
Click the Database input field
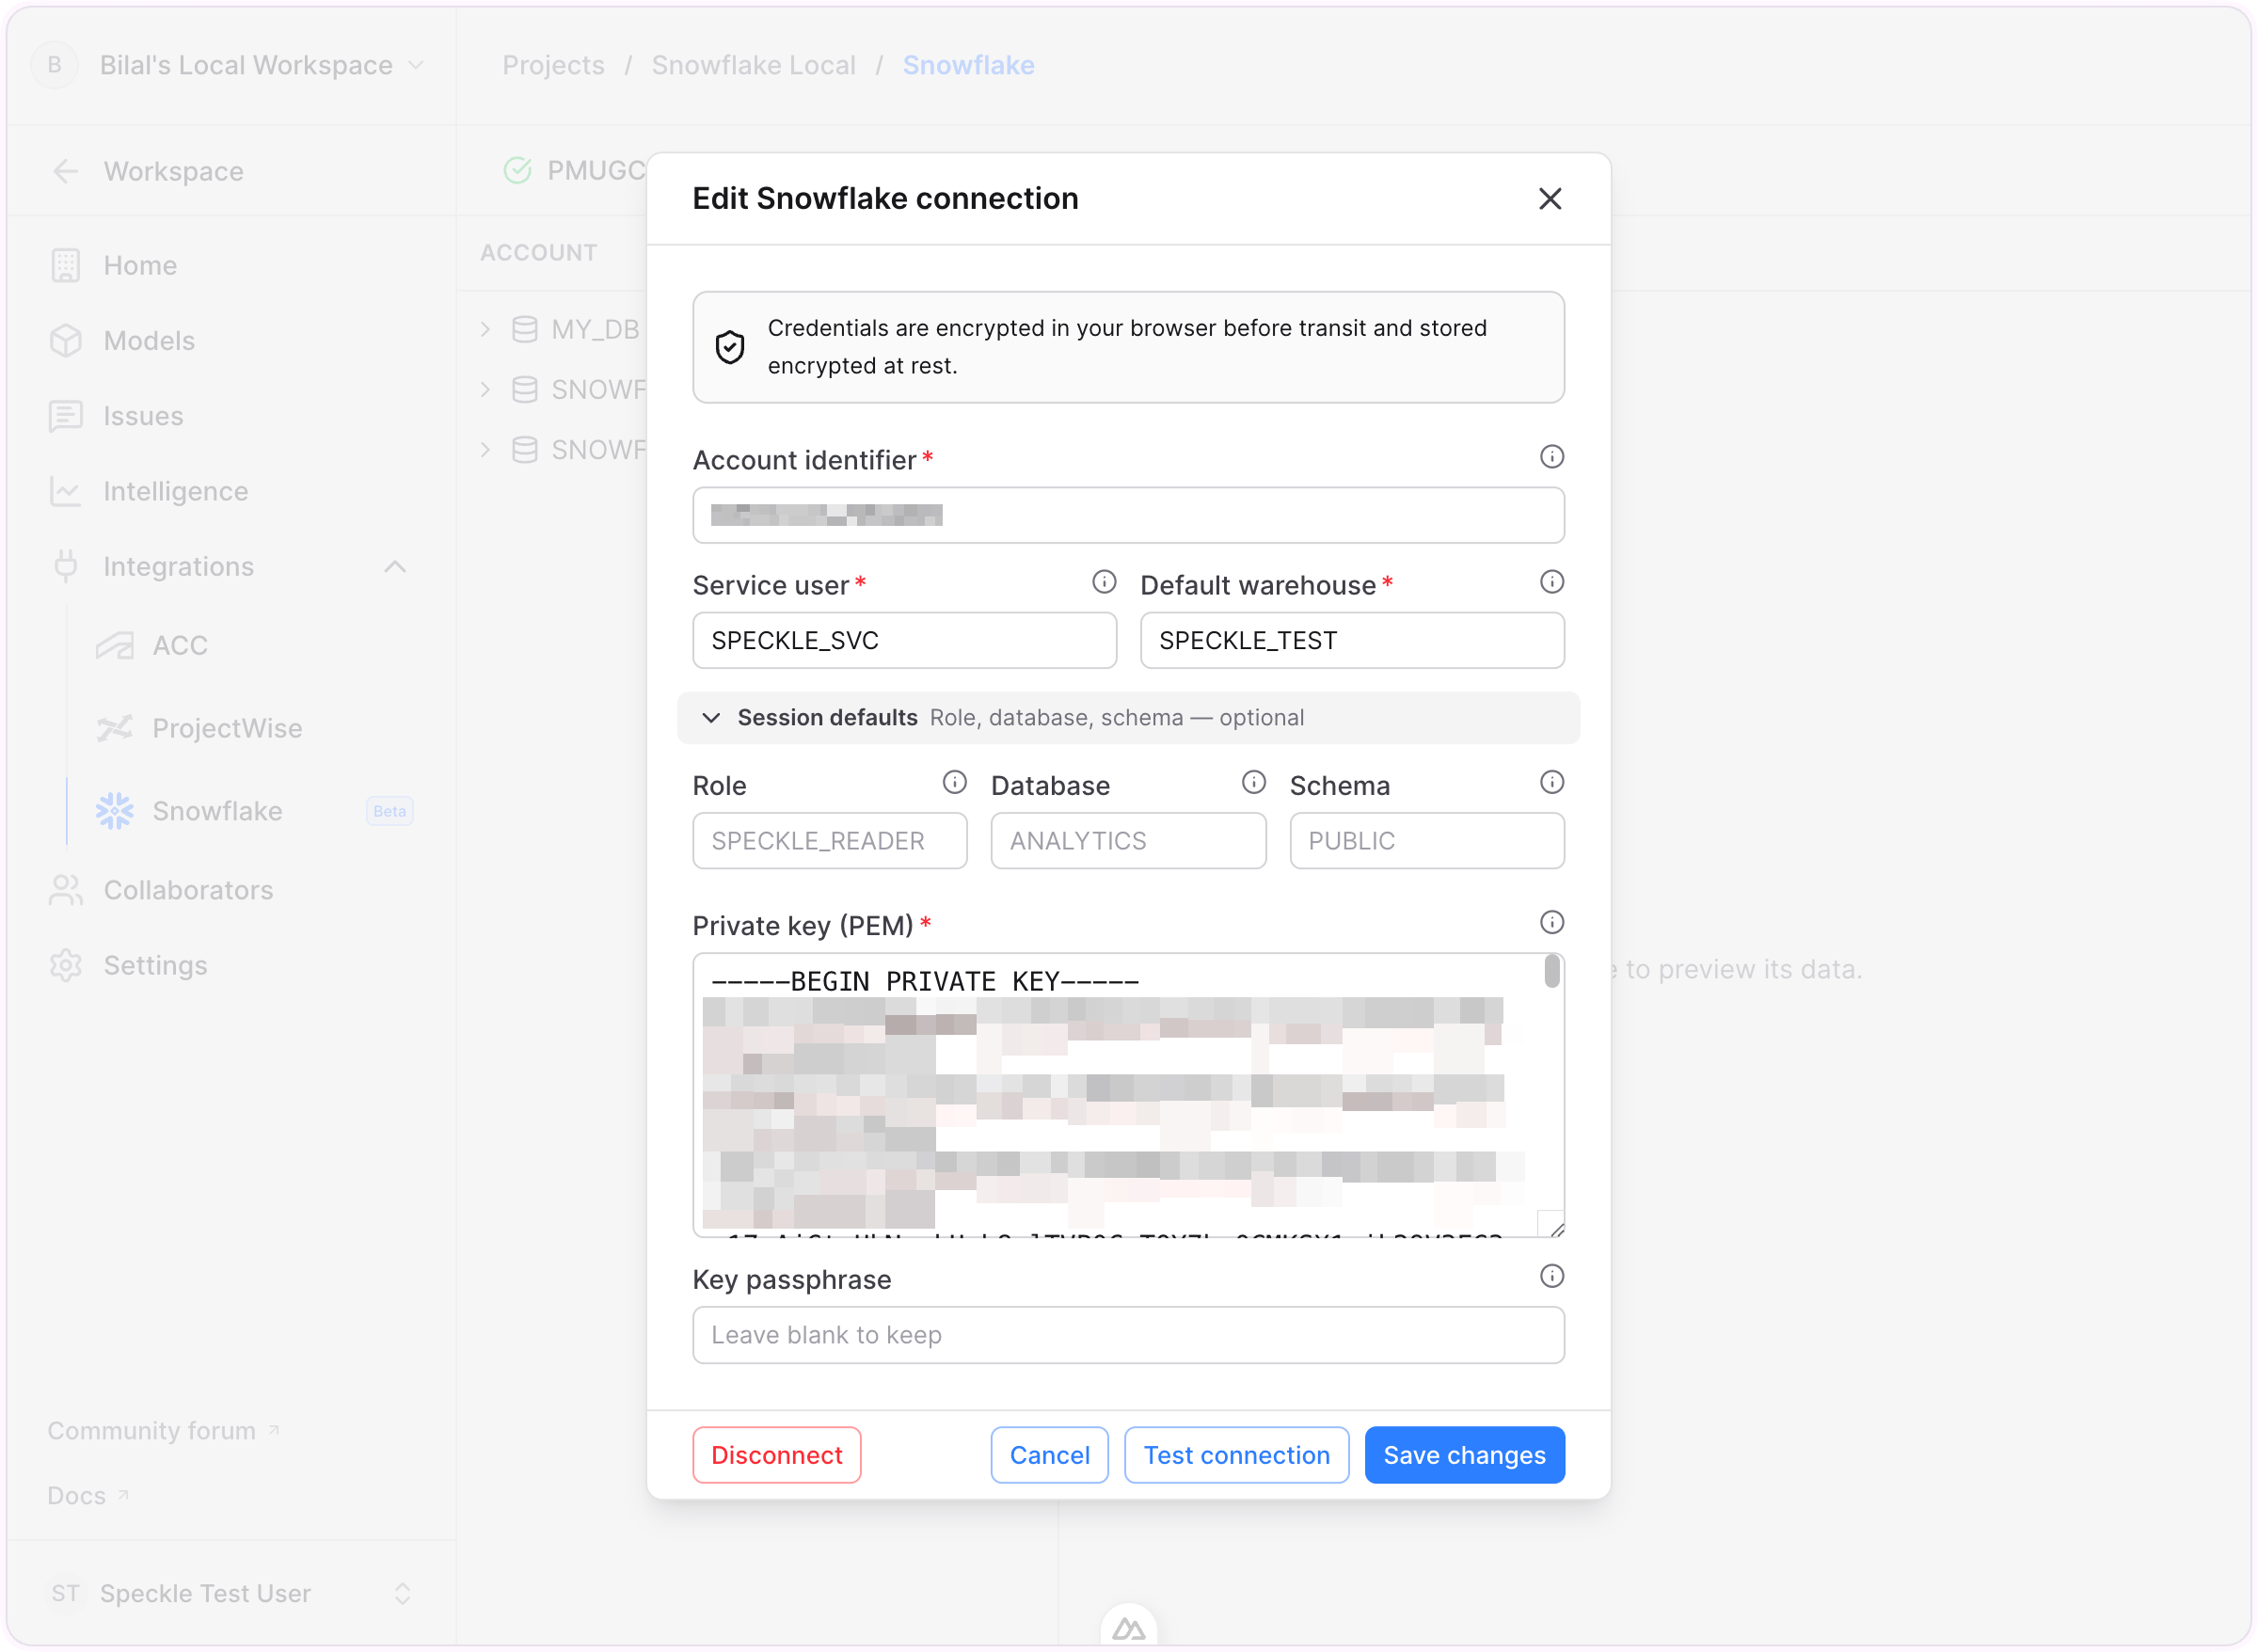pos(1128,841)
